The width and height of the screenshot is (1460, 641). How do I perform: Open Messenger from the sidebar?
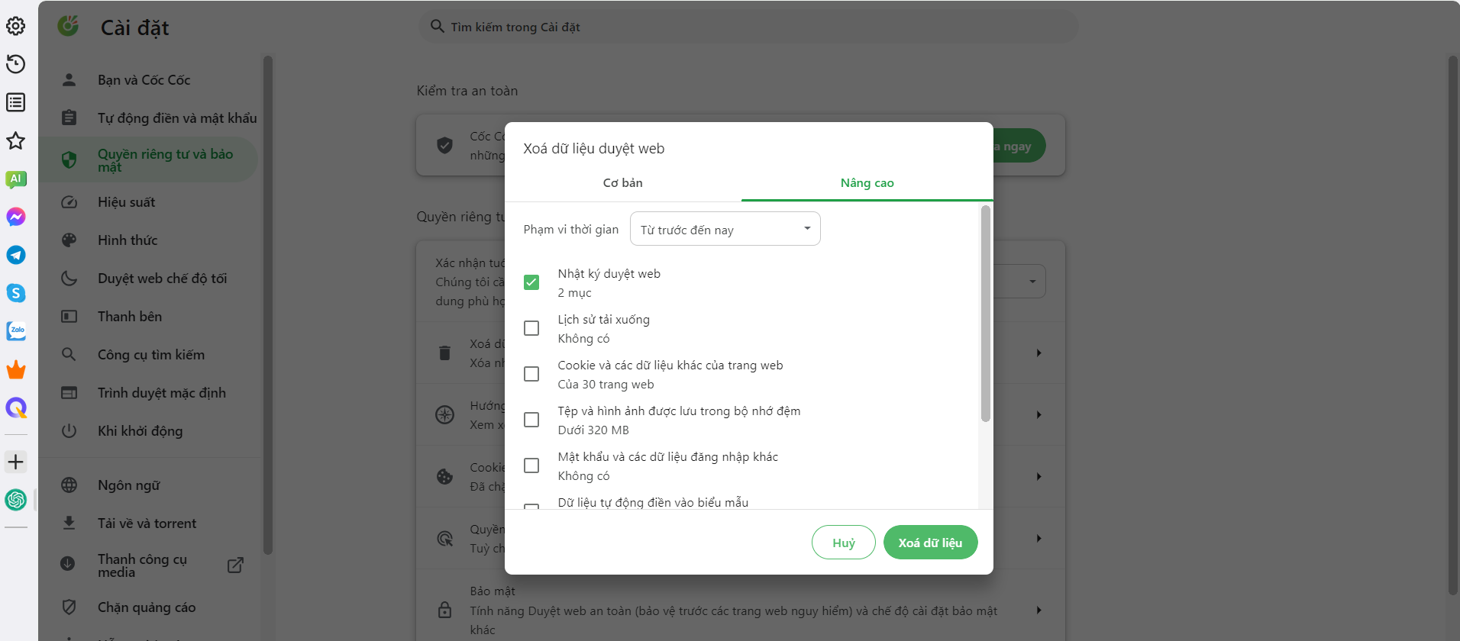coord(15,217)
